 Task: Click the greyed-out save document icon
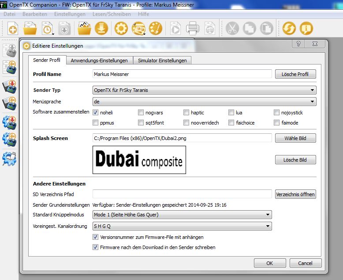pyautogui.click(x=64, y=28)
